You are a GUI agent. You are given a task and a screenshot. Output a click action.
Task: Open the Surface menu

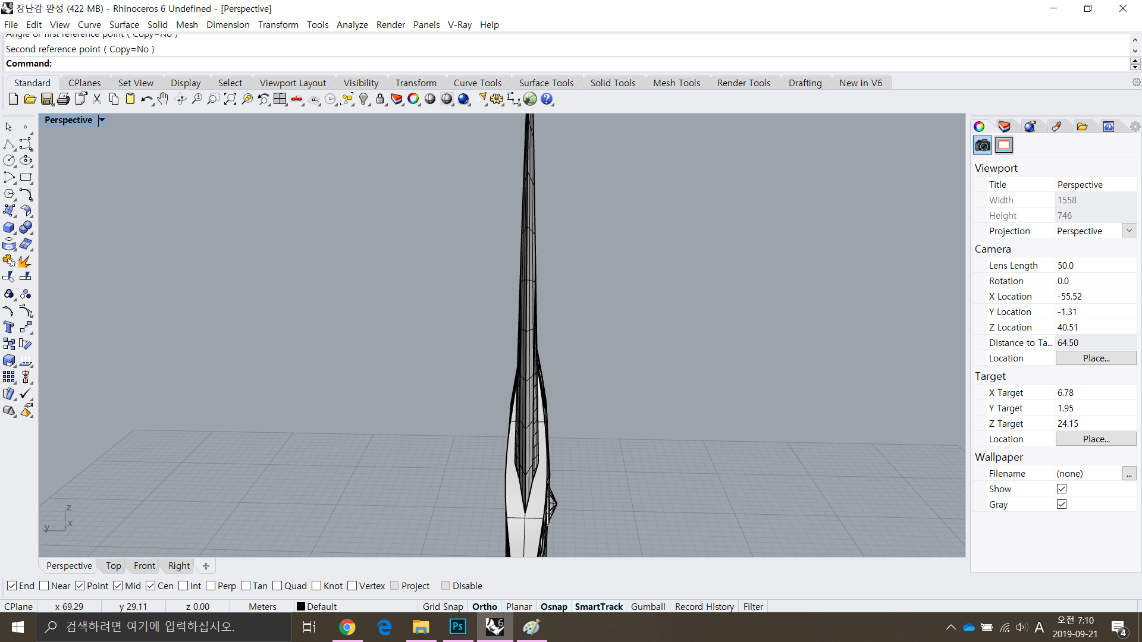click(124, 24)
